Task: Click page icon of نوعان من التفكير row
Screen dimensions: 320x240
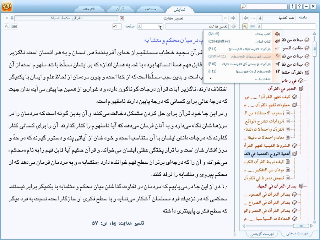Action: coord(288,170)
